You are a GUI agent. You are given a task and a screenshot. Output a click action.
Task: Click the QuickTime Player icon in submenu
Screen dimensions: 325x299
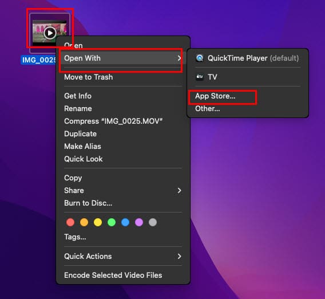[200, 58]
